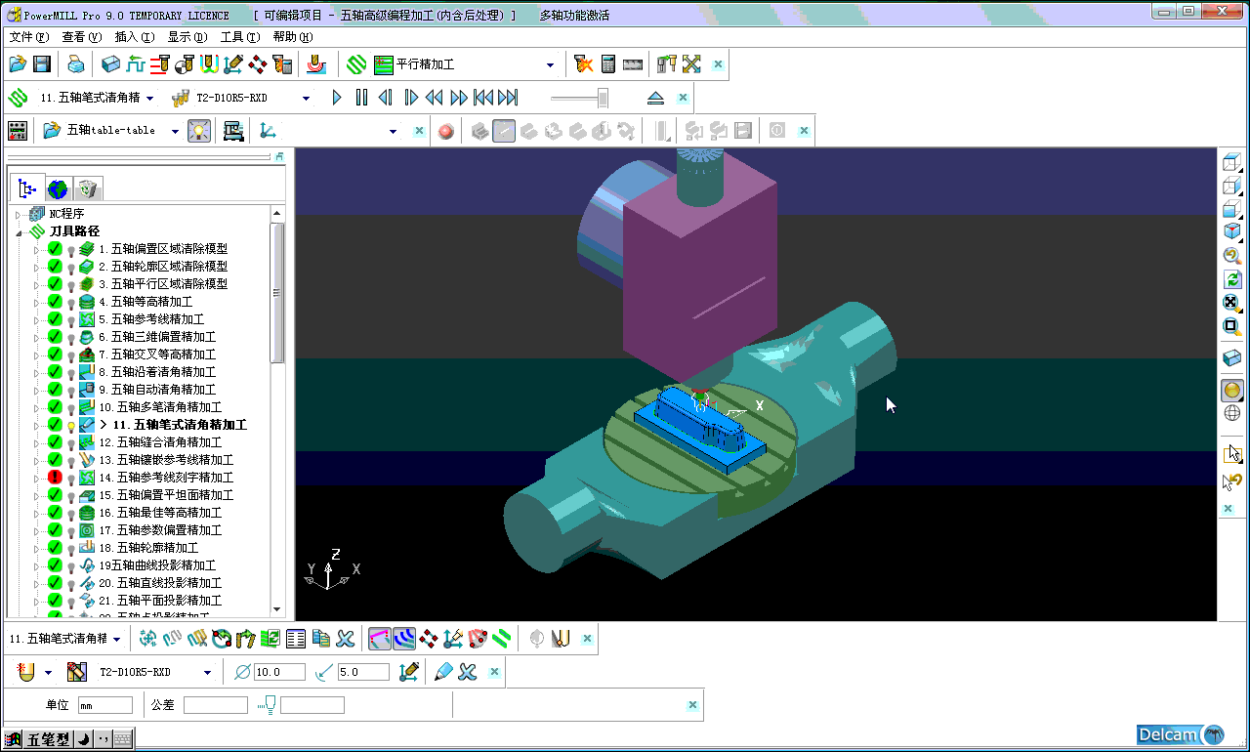This screenshot has height=752, width=1250.
Task: Jump to the simulation end
Action: coord(508,98)
